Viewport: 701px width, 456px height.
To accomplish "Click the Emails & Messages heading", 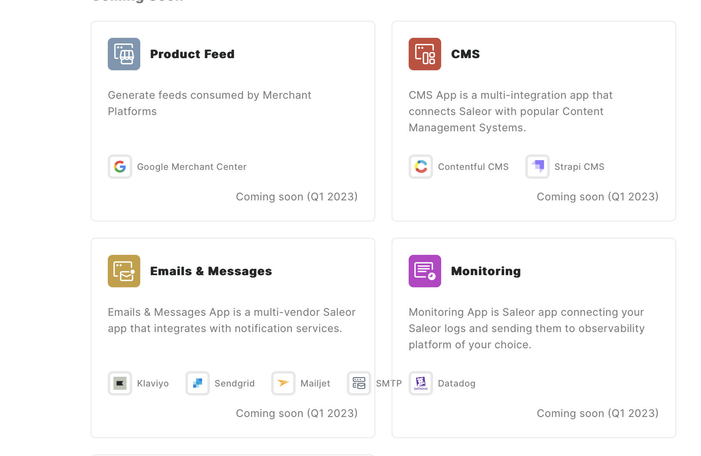I will pos(211,271).
